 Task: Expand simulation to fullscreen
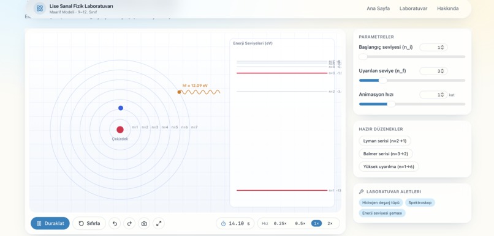click(x=159, y=223)
